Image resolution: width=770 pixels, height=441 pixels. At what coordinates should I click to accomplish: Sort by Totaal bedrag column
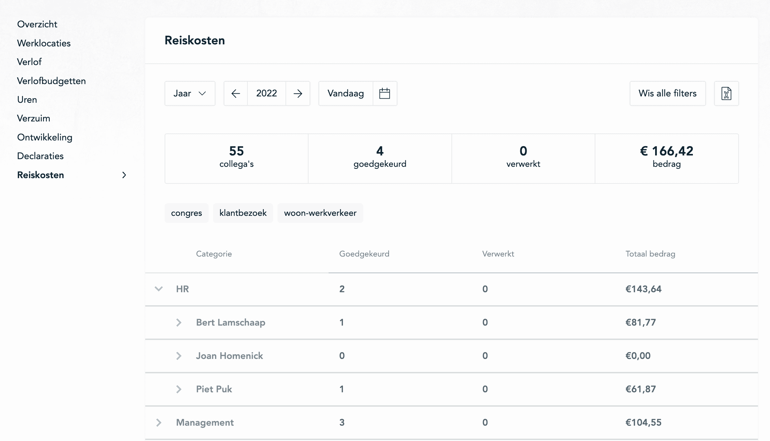coord(650,254)
